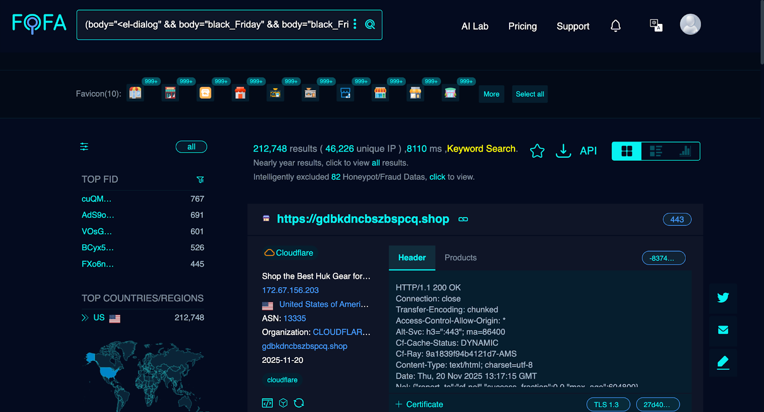Open the language translation switcher
Screen dimensions: 764x412
656,25
